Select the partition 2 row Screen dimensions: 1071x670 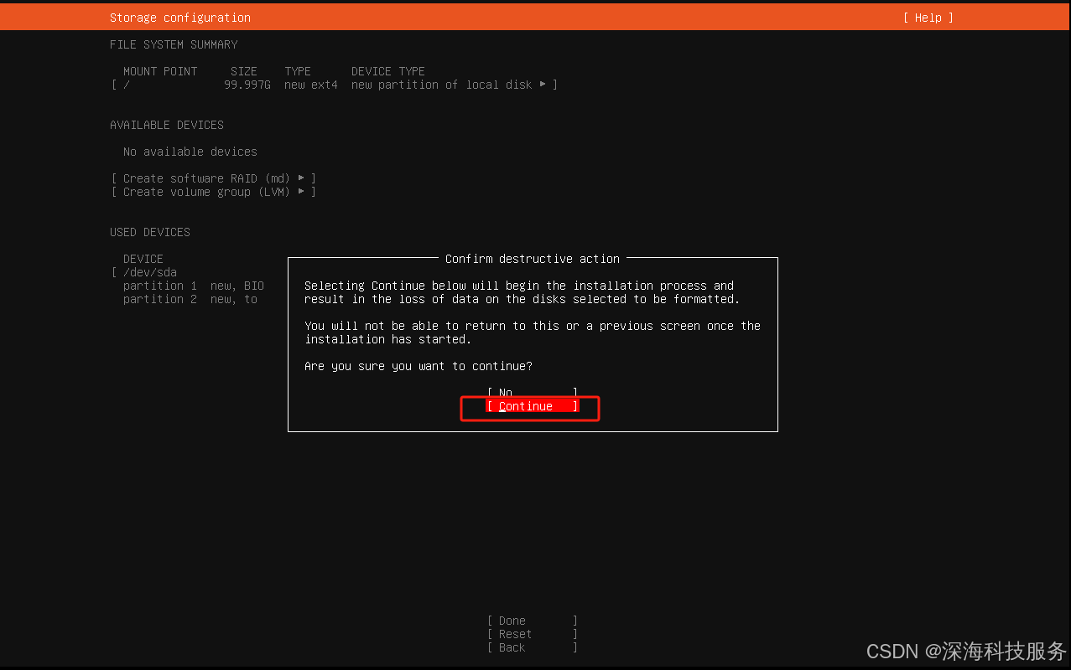tap(190, 299)
